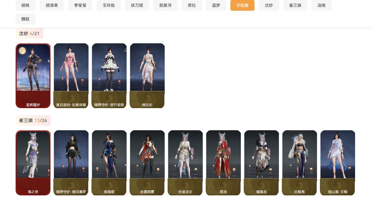
Task: Open the 季莹莹 character tab
Action: tap(80, 5)
